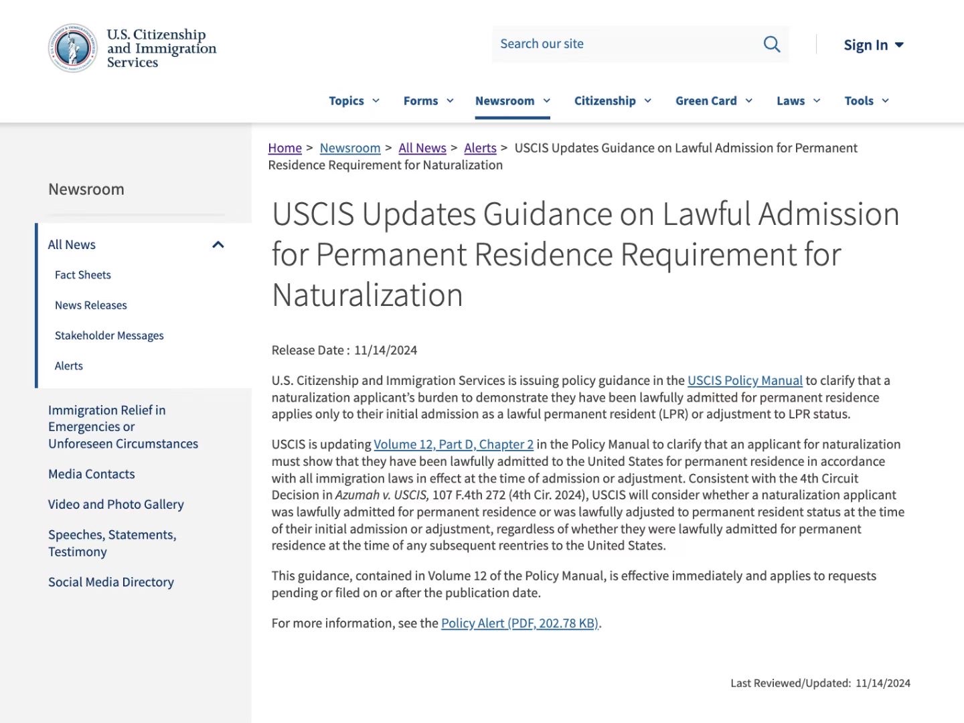Follow the All News breadcrumb link
This screenshot has height=723, width=964.
[422, 148]
